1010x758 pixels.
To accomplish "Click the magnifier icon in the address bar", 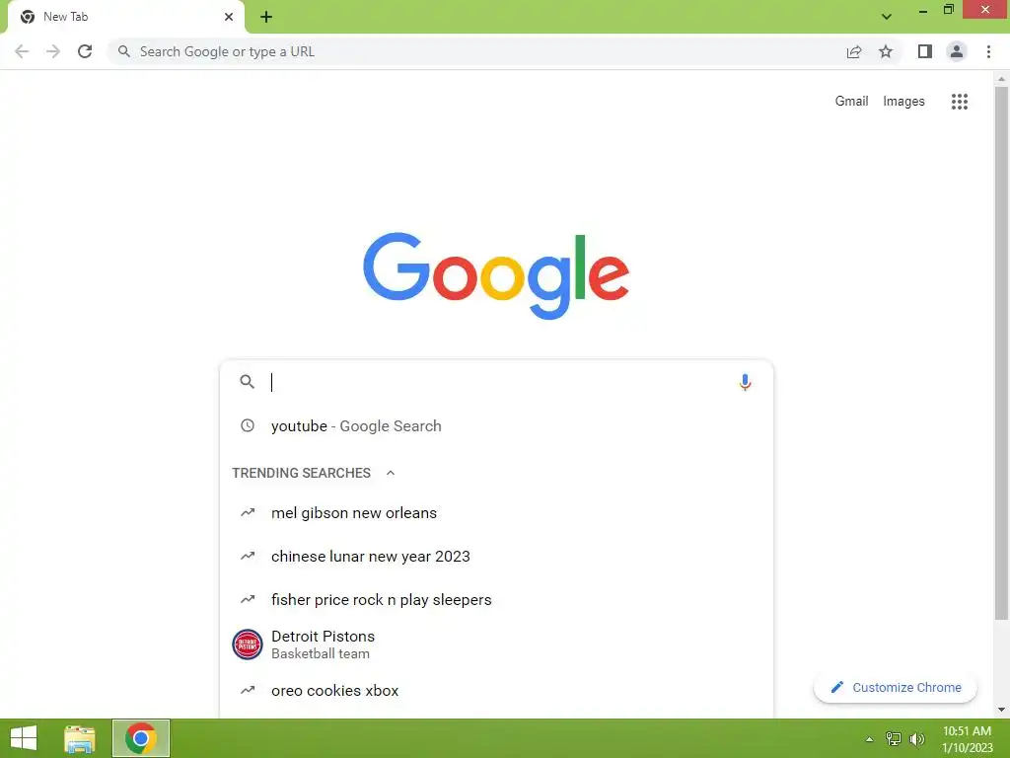I will [123, 51].
